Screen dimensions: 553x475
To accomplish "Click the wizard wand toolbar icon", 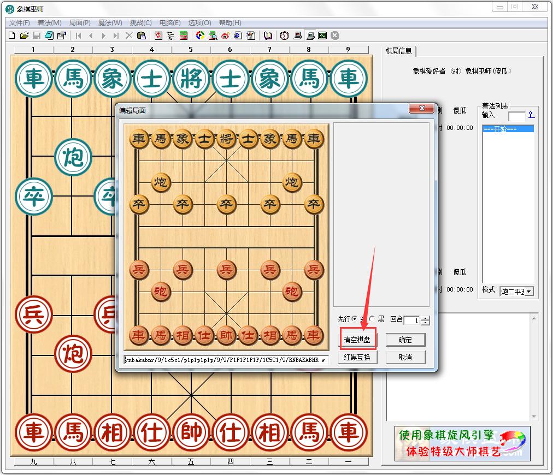I will point(251,35).
